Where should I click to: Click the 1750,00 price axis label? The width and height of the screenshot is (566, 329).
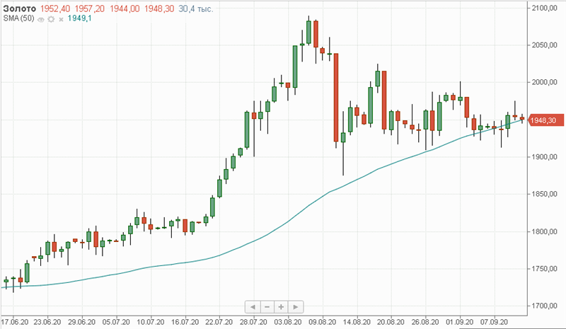click(544, 269)
